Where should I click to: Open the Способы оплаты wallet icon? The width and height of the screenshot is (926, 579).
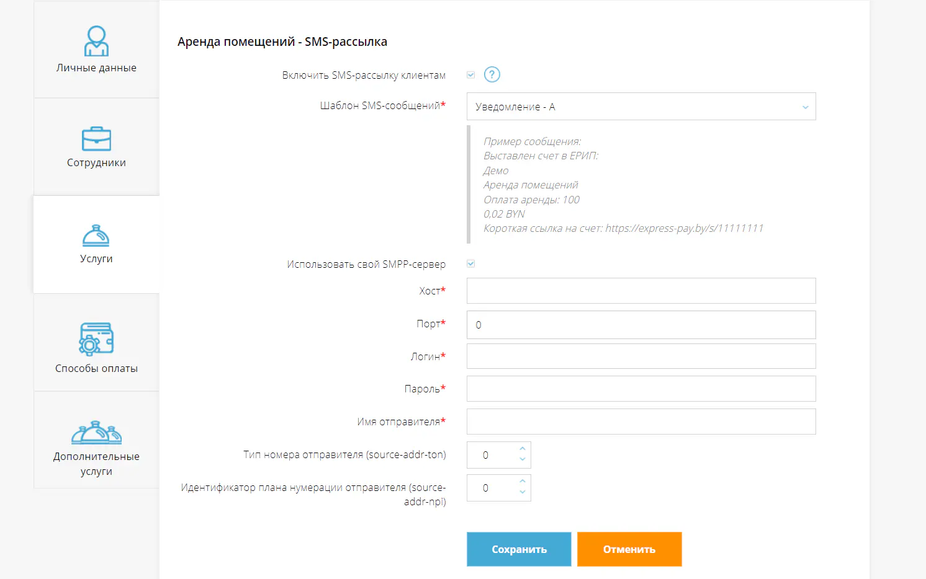point(96,338)
